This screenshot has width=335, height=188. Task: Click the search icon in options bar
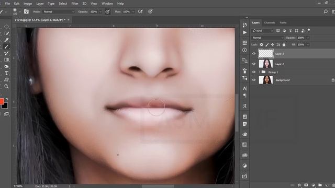[326, 11]
